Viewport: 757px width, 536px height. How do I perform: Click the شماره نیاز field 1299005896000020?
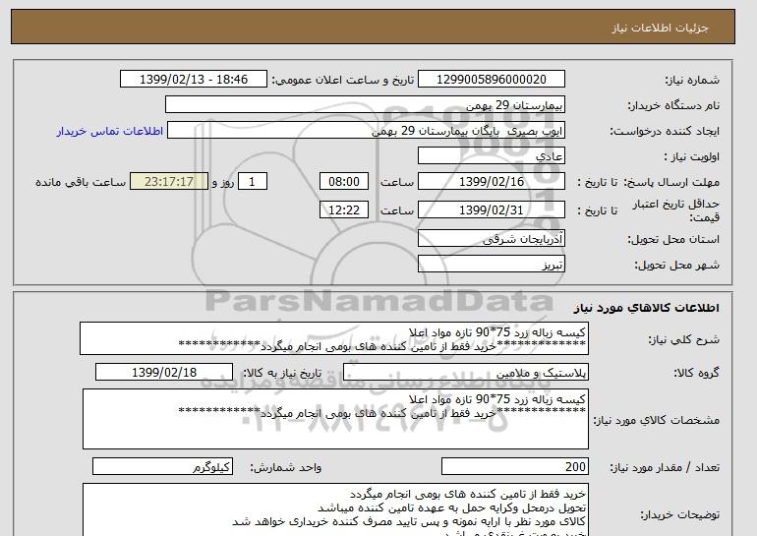[492, 80]
